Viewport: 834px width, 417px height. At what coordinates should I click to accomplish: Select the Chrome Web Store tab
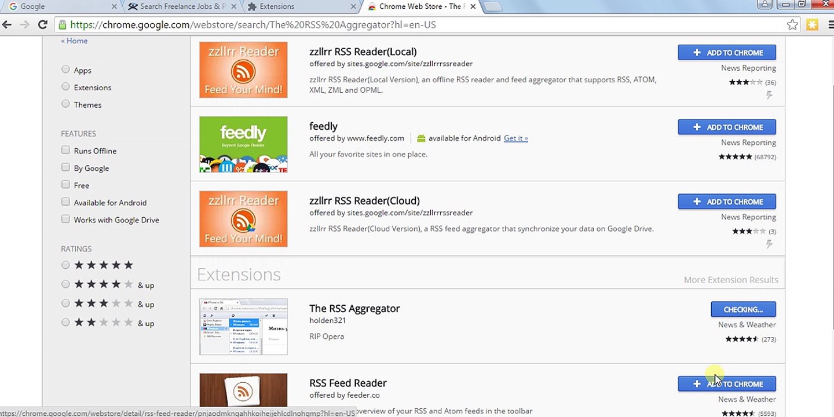[421, 6]
